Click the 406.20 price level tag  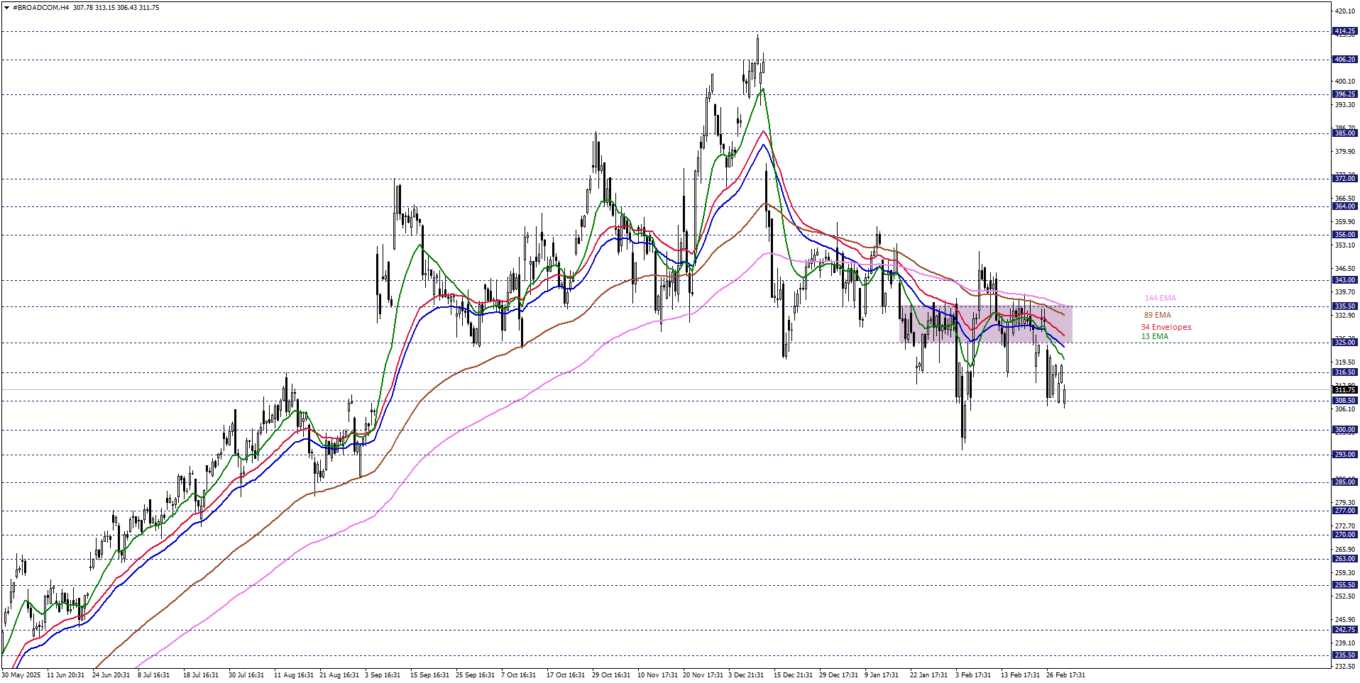pos(1344,60)
